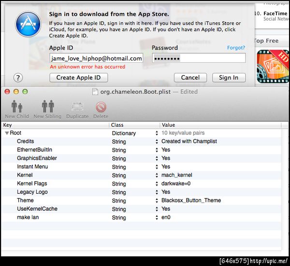Open FaceTime entry in App Store list

click(275, 13)
